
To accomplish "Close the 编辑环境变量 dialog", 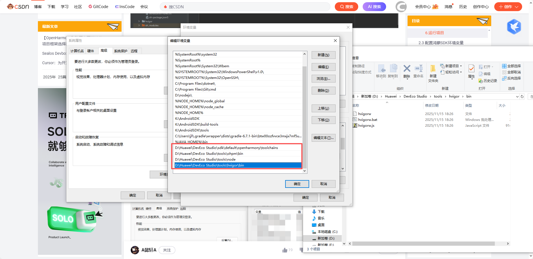I will [x=335, y=41].
